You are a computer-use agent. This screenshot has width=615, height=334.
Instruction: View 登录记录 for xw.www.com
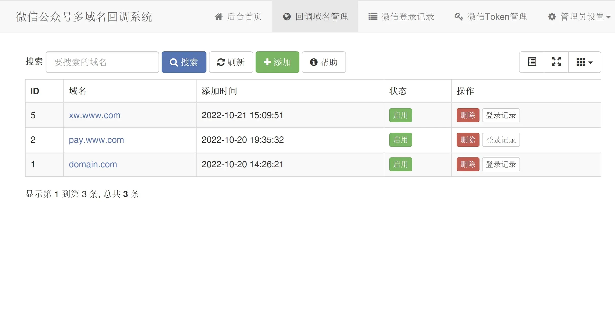tap(501, 115)
